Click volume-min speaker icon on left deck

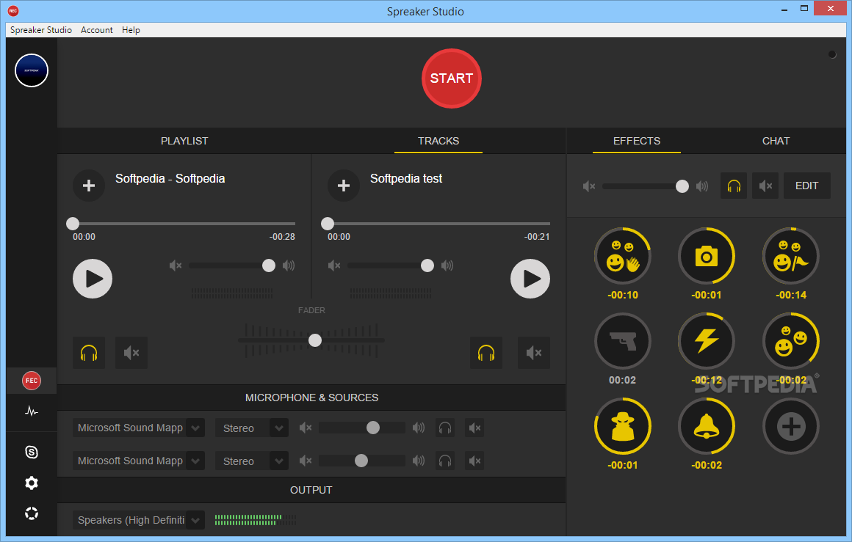(176, 265)
